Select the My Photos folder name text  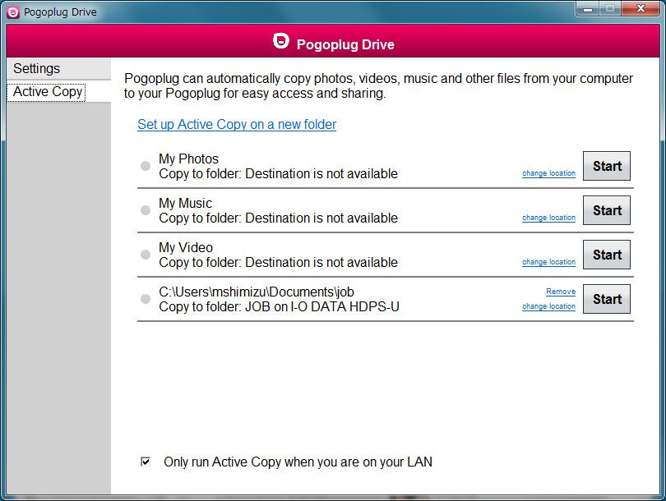click(188, 159)
